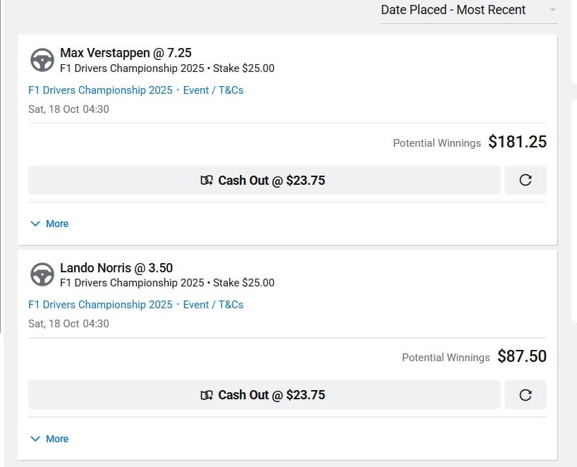The width and height of the screenshot is (577, 467).
Task: Select the Max Verstappen @ 7.25 bet title
Action: click(x=126, y=53)
